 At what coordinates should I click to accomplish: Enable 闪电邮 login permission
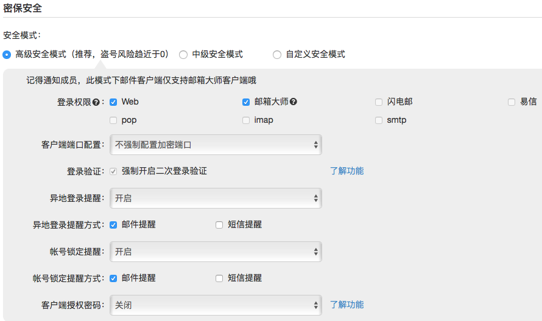pyautogui.click(x=379, y=102)
